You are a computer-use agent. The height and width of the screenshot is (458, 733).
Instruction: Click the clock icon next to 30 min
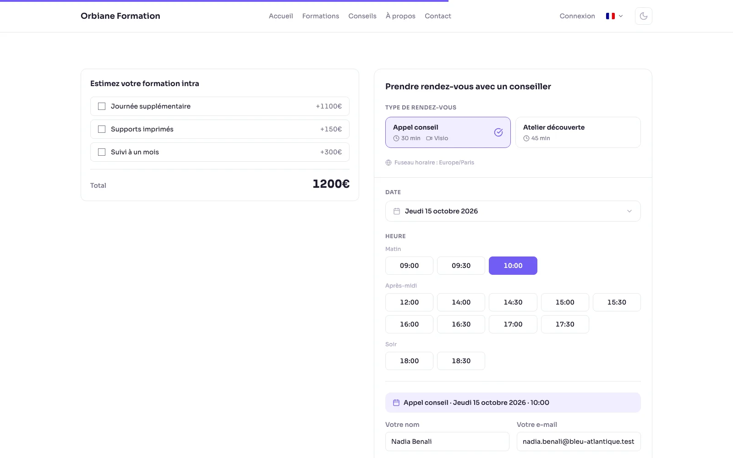(396, 138)
